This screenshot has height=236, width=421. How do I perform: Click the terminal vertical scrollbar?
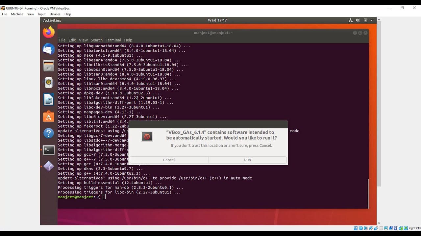tap(368, 193)
